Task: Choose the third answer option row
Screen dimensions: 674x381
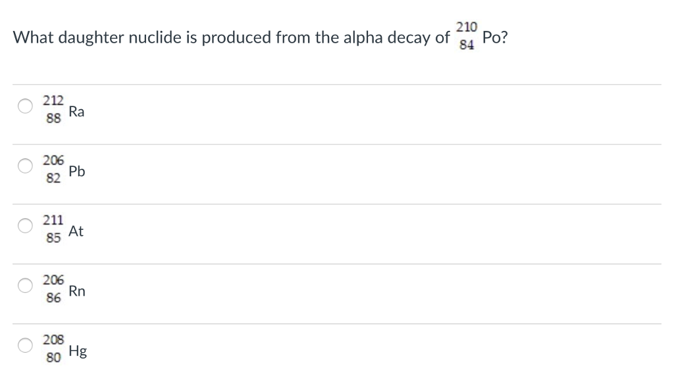Action: 263,231
